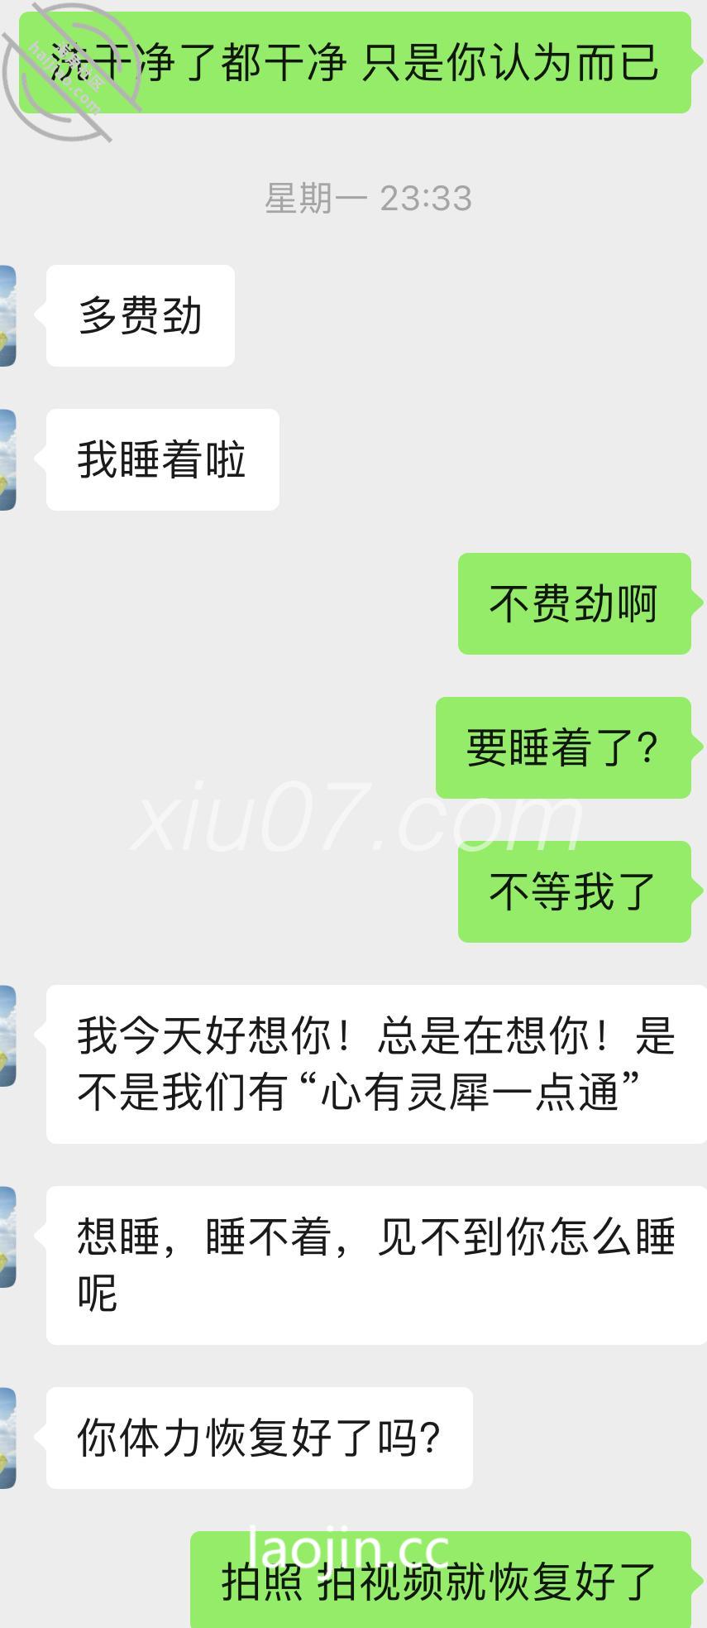
Task: Tap avatar next to 想睡，睡不着 message
Action: pos(7,1237)
